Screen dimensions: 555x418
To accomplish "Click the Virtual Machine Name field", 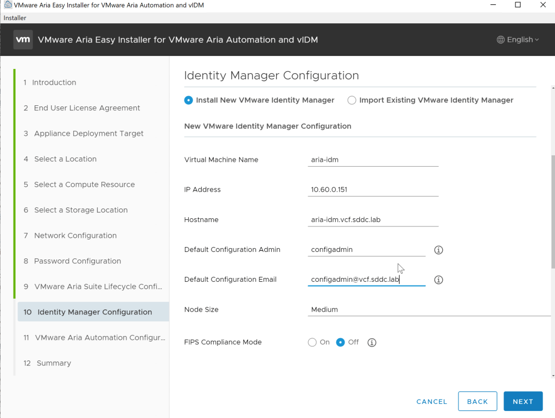I will [x=373, y=160].
